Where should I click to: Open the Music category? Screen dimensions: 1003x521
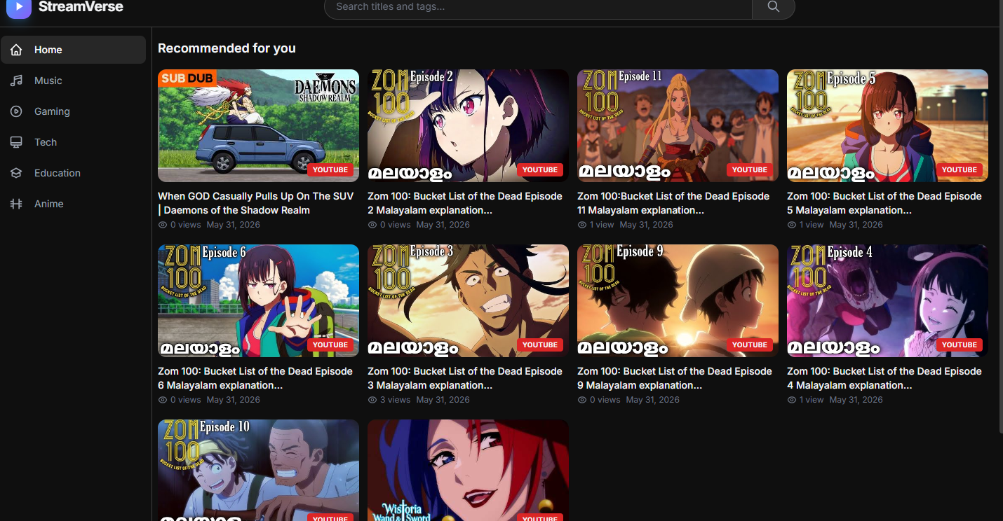[x=73, y=81]
